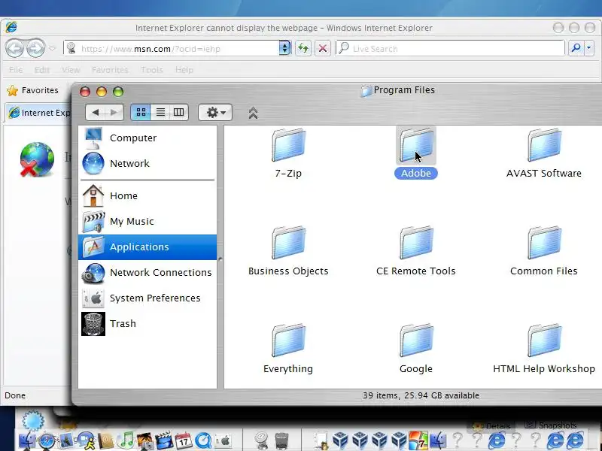Open the IE File menu
This screenshot has width=602, height=451.
pos(16,70)
